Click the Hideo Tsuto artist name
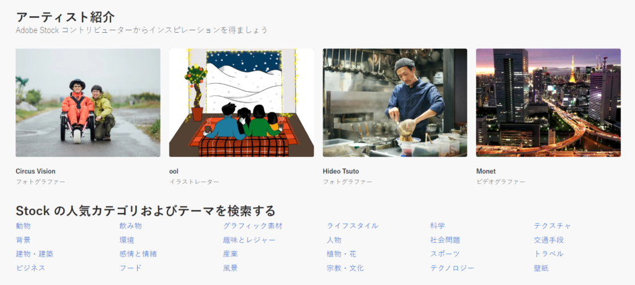Viewport: 635px width, 285px height. pyautogui.click(x=340, y=171)
